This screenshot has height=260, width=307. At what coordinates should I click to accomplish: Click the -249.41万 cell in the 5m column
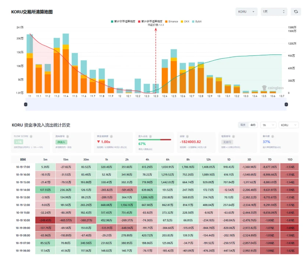click(46, 220)
